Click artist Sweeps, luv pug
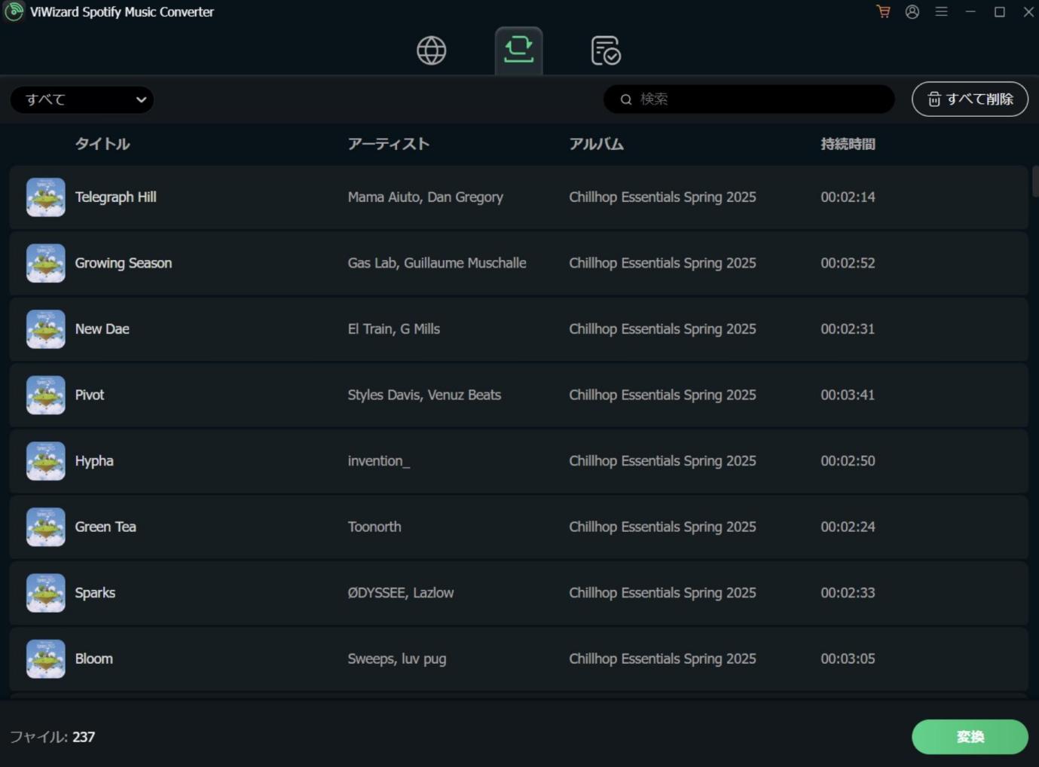The image size is (1039, 767). [x=397, y=659]
